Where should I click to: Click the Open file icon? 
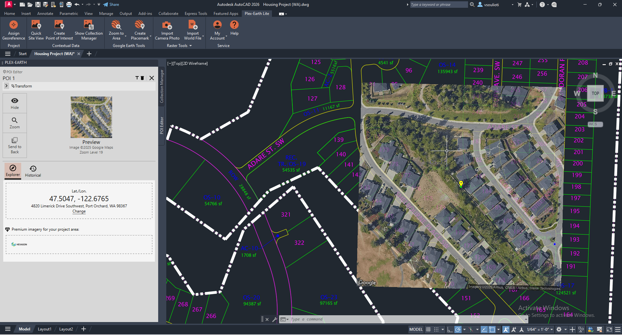[30, 5]
